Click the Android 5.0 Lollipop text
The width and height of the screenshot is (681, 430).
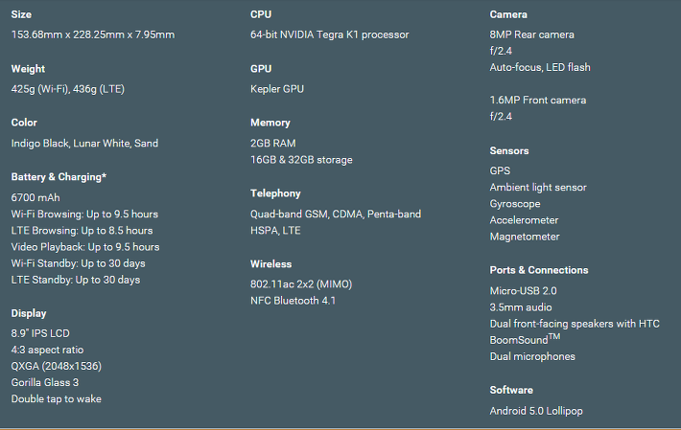pyautogui.click(x=536, y=411)
